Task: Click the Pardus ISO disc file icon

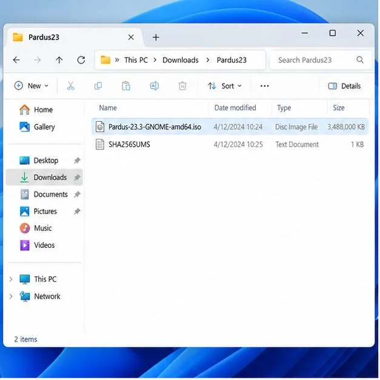Action: click(100, 127)
